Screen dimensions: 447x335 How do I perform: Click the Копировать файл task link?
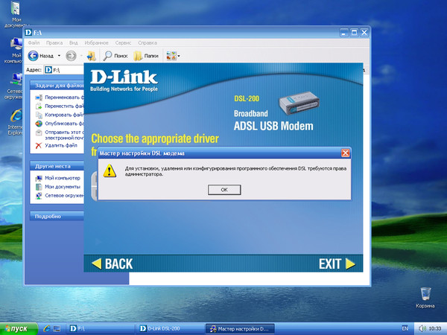point(64,115)
